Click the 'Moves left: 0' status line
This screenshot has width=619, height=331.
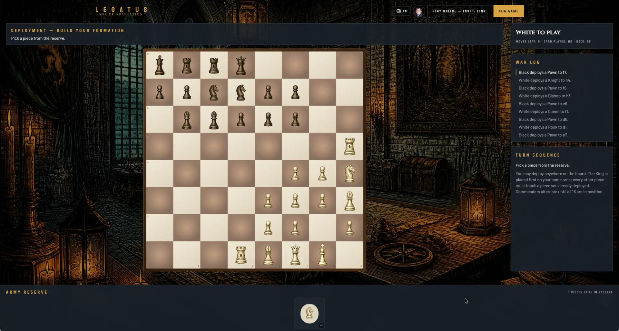(x=553, y=42)
